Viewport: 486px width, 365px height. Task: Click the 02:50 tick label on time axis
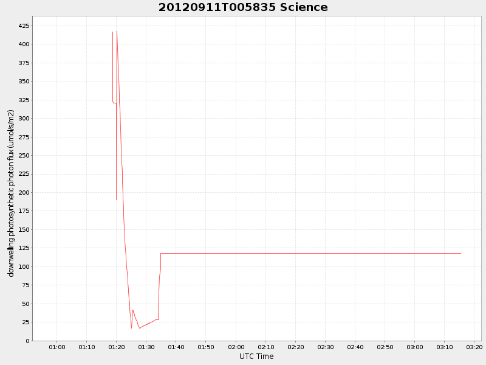click(x=385, y=347)
